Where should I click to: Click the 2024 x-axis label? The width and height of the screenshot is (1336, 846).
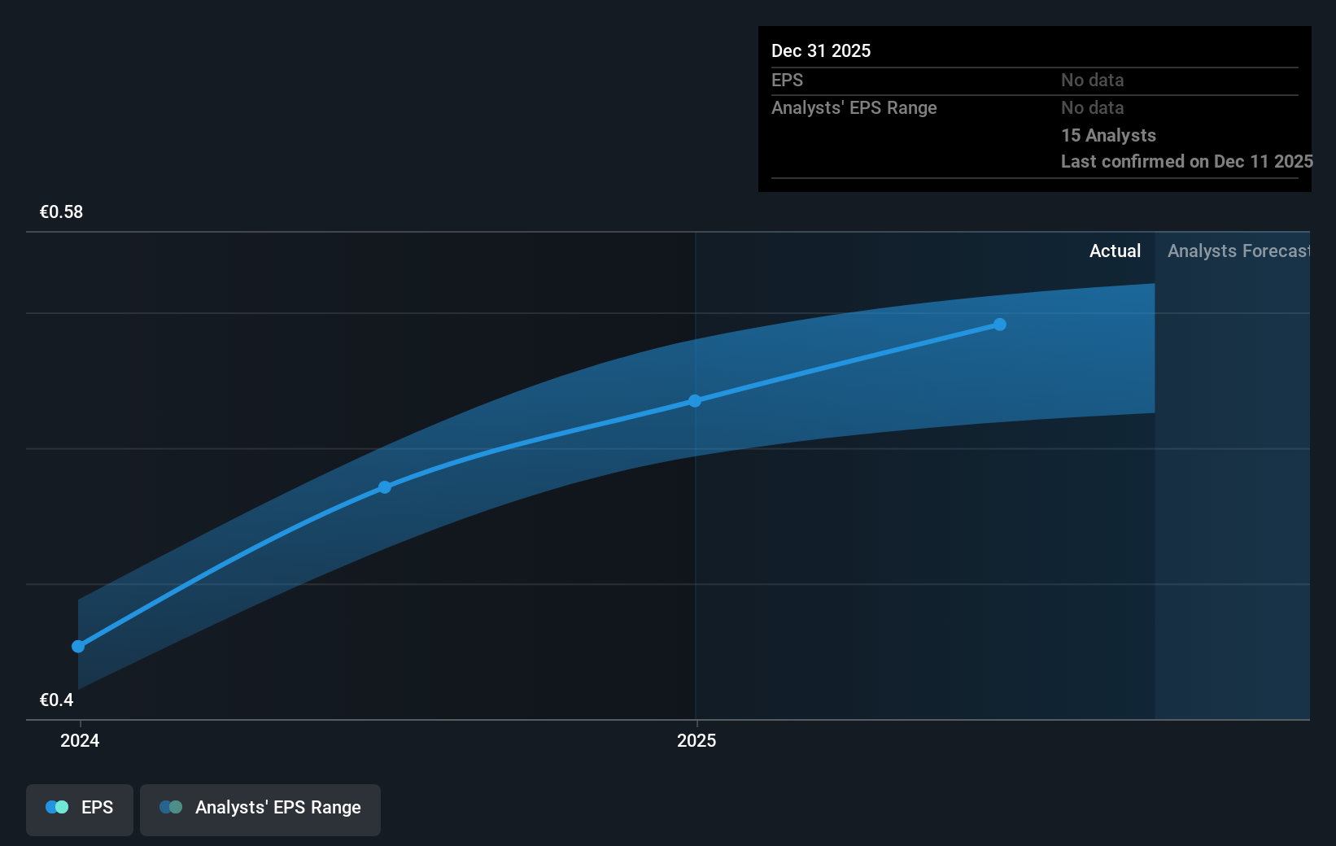80,740
